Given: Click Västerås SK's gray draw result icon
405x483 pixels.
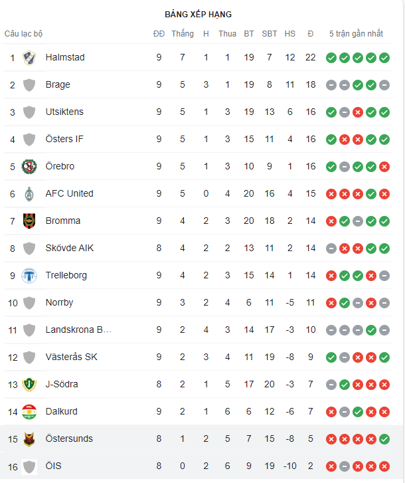Looking at the screenshot, I should coord(345,357).
